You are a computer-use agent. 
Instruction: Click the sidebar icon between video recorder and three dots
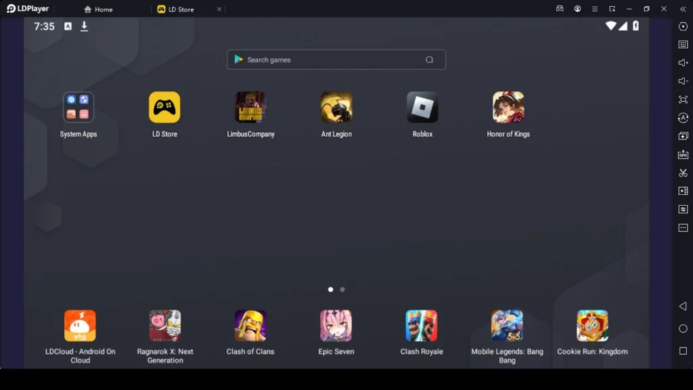[683, 209]
